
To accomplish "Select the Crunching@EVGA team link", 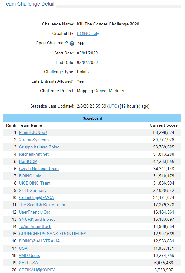I will click(36, 198).
